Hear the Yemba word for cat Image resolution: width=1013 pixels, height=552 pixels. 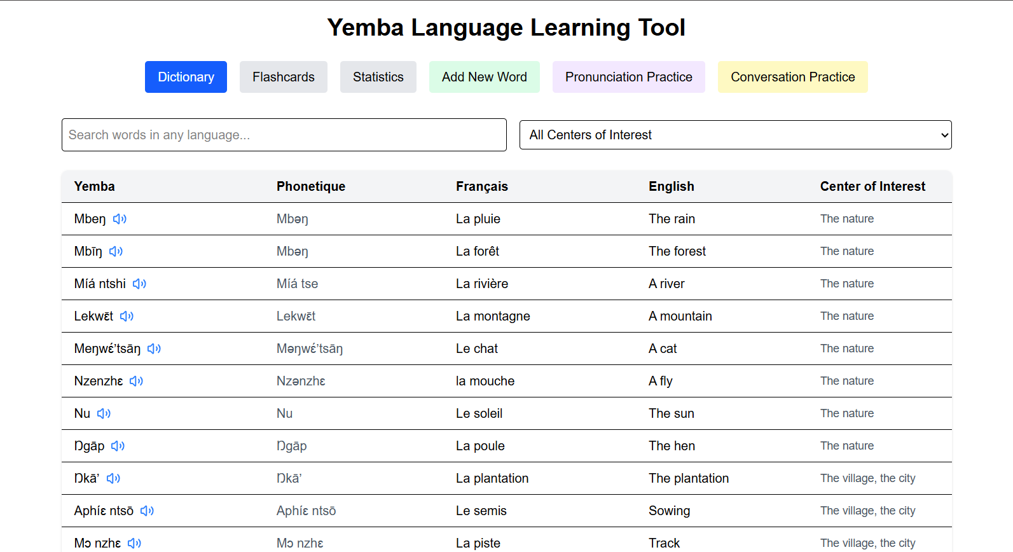(154, 348)
